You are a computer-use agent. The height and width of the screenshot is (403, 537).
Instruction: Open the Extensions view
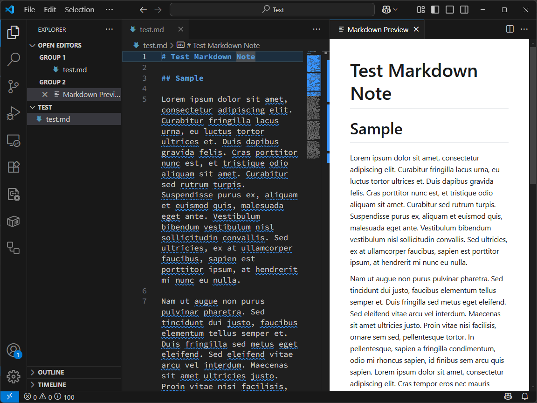pyautogui.click(x=14, y=167)
